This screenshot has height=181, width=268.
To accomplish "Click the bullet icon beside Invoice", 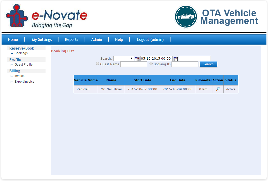I will pyautogui.click(x=11, y=76).
